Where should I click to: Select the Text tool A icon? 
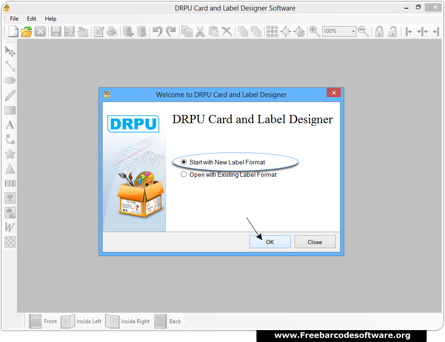10,125
